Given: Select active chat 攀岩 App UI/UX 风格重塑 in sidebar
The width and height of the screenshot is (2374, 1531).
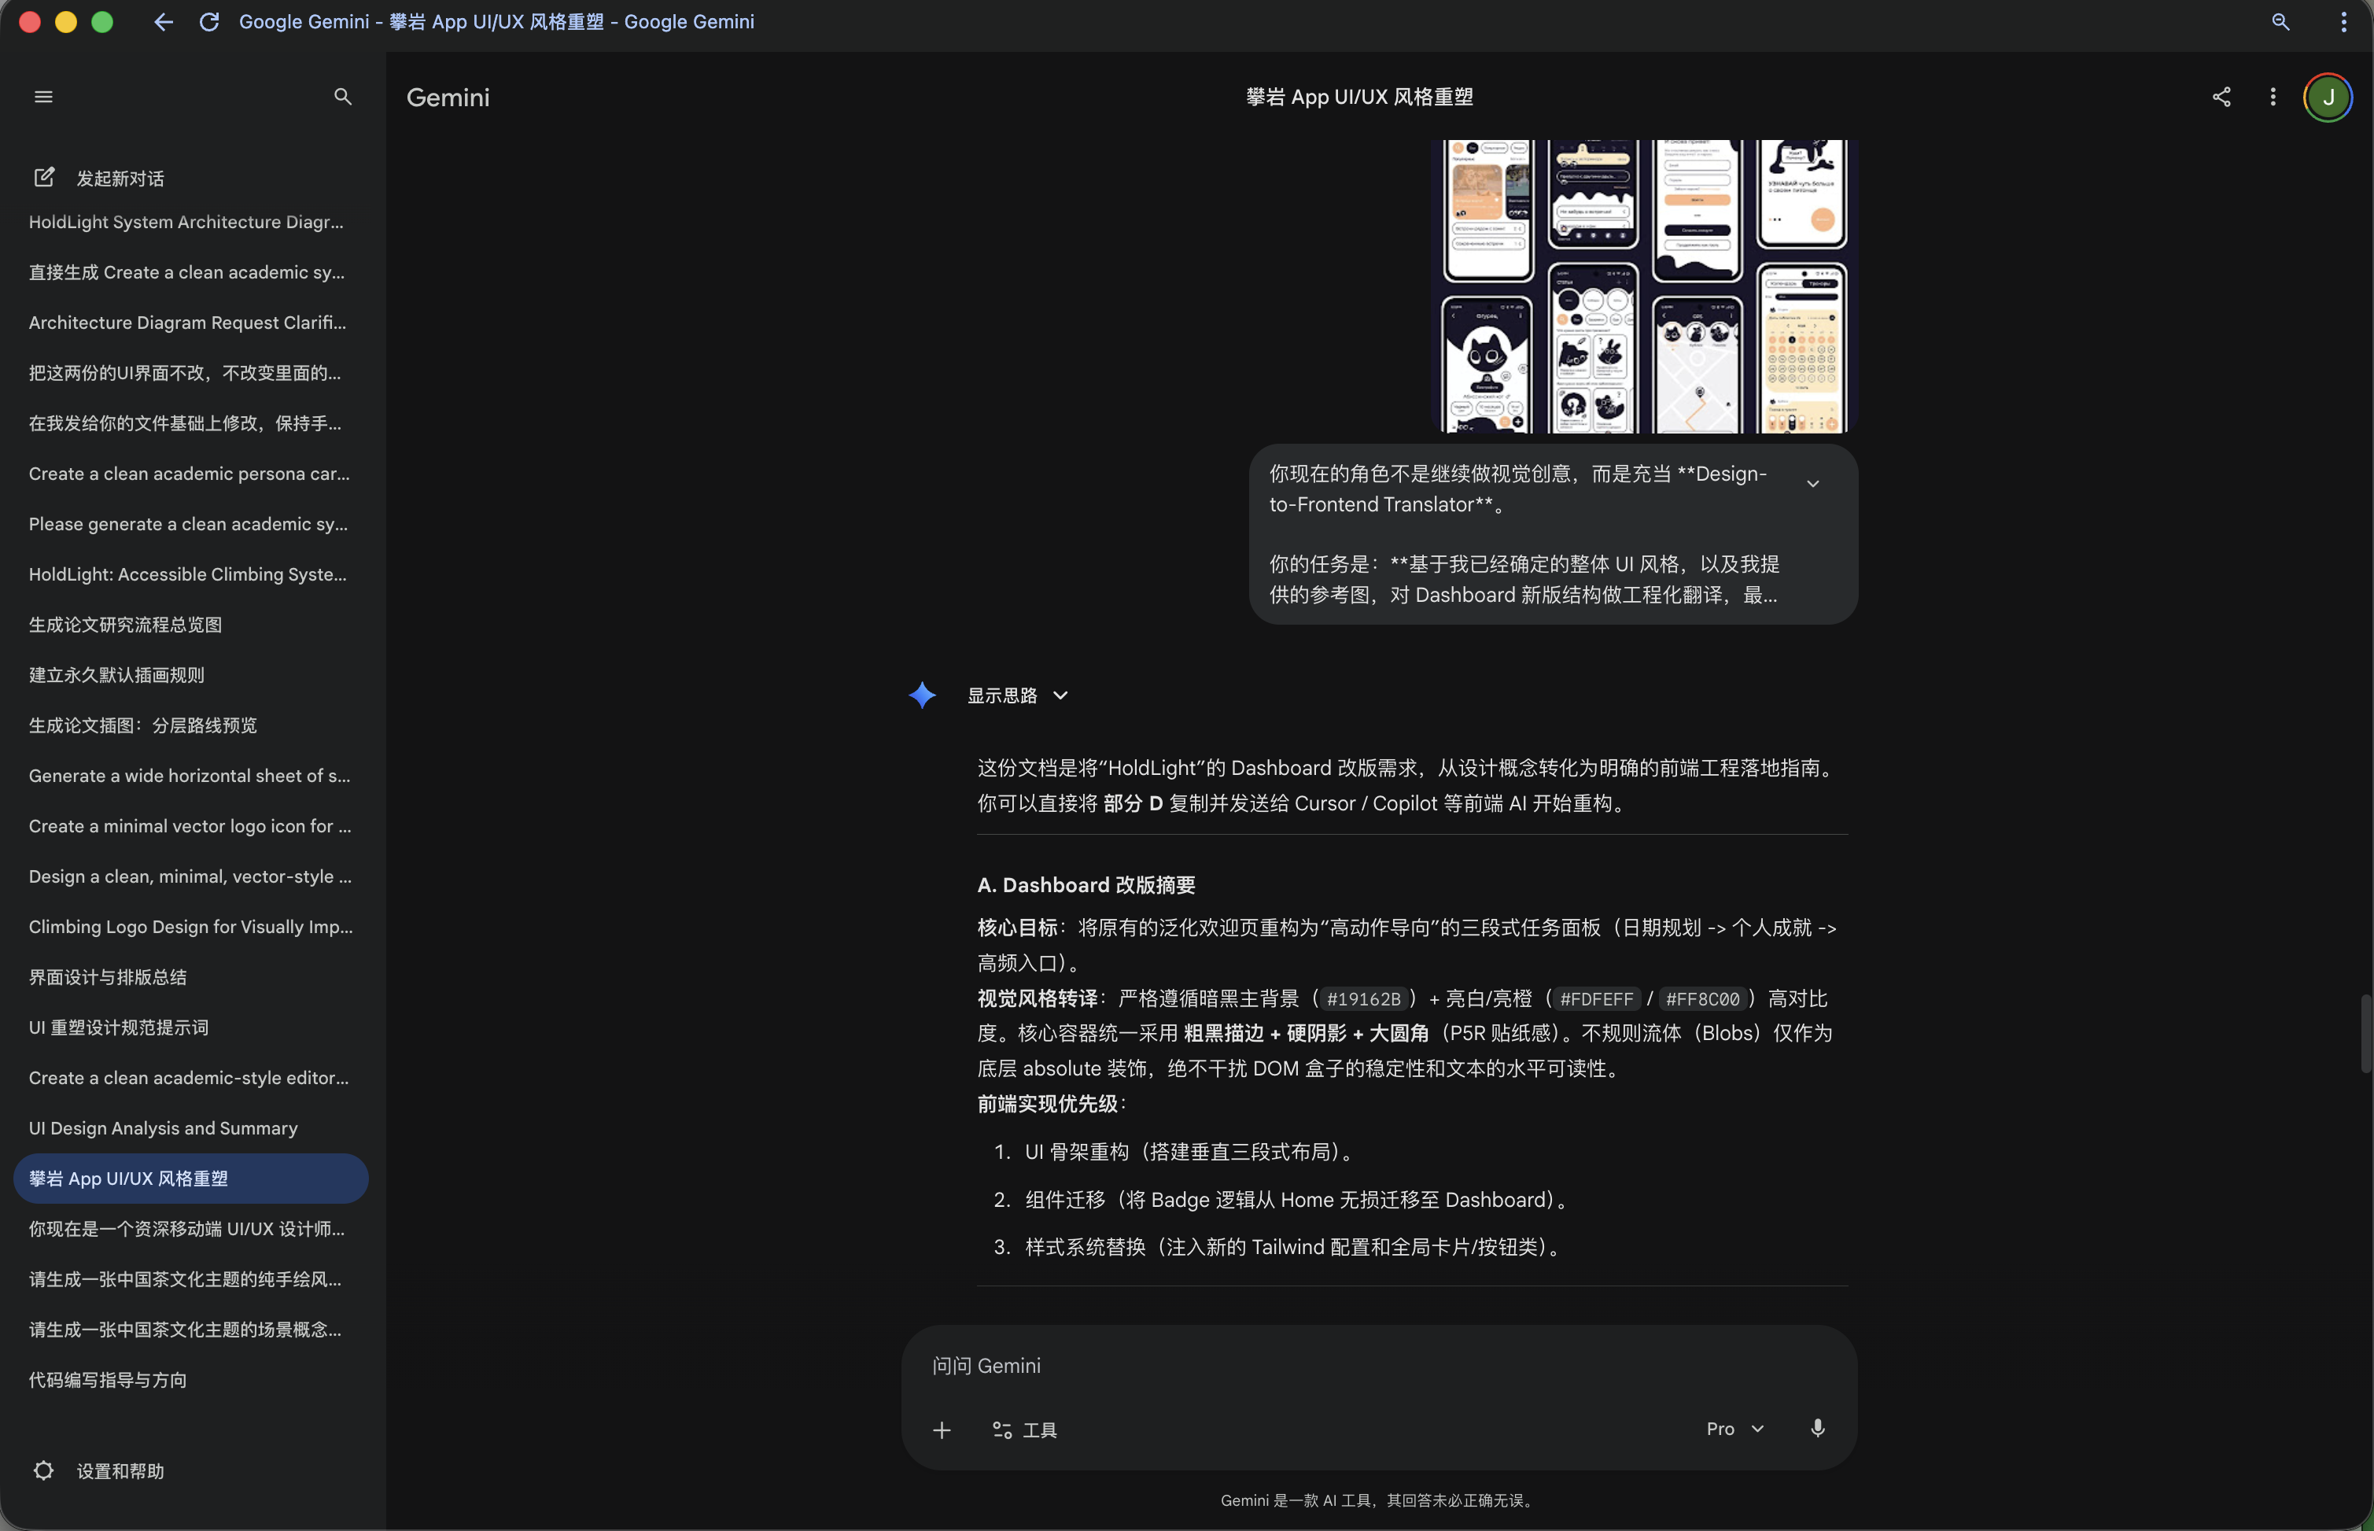Looking at the screenshot, I should pyautogui.click(x=190, y=1179).
